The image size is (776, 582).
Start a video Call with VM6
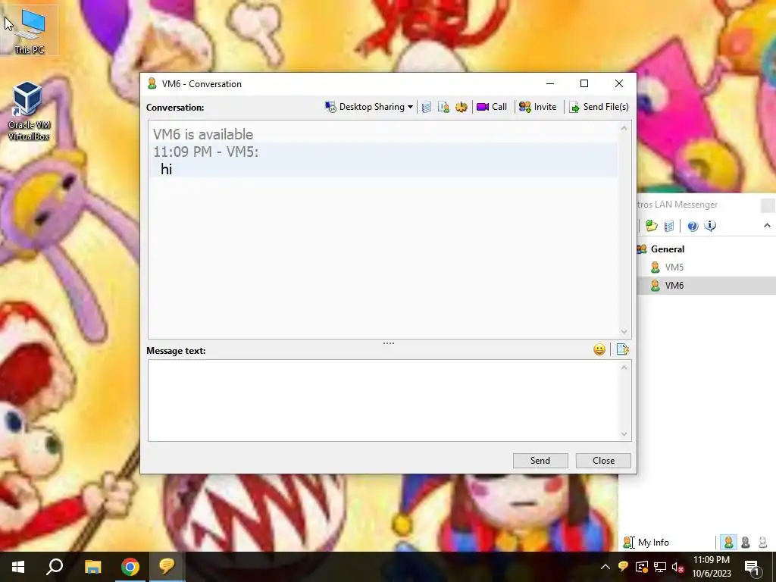491,107
